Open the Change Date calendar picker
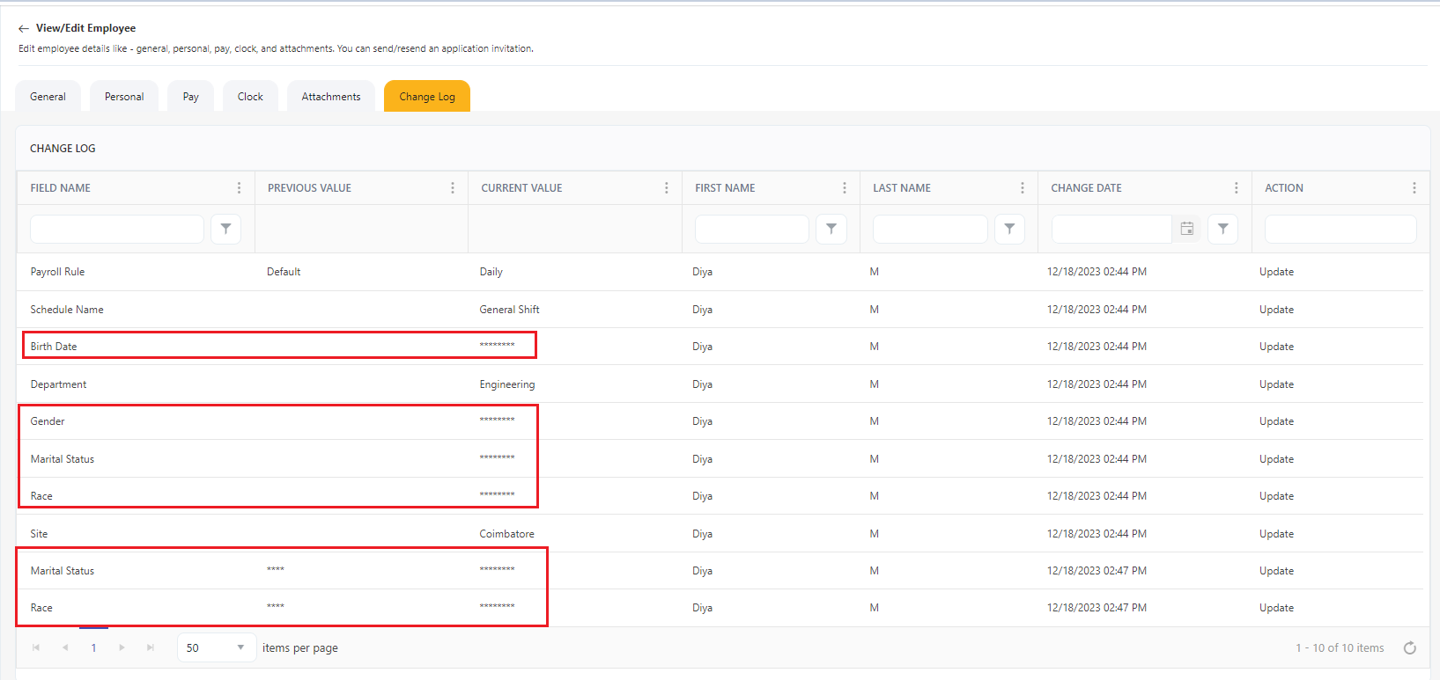The image size is (1440, 680). pos(1186,229)
